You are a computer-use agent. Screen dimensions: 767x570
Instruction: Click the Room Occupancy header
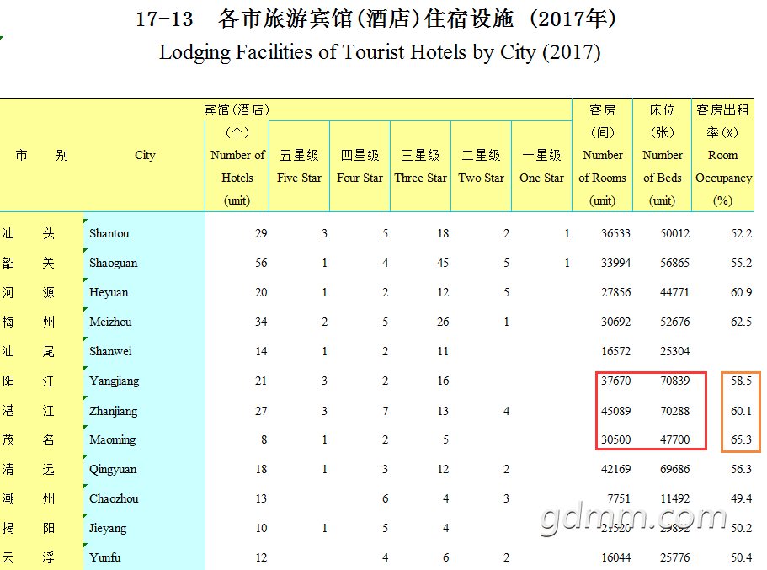(x=723, y=155)
